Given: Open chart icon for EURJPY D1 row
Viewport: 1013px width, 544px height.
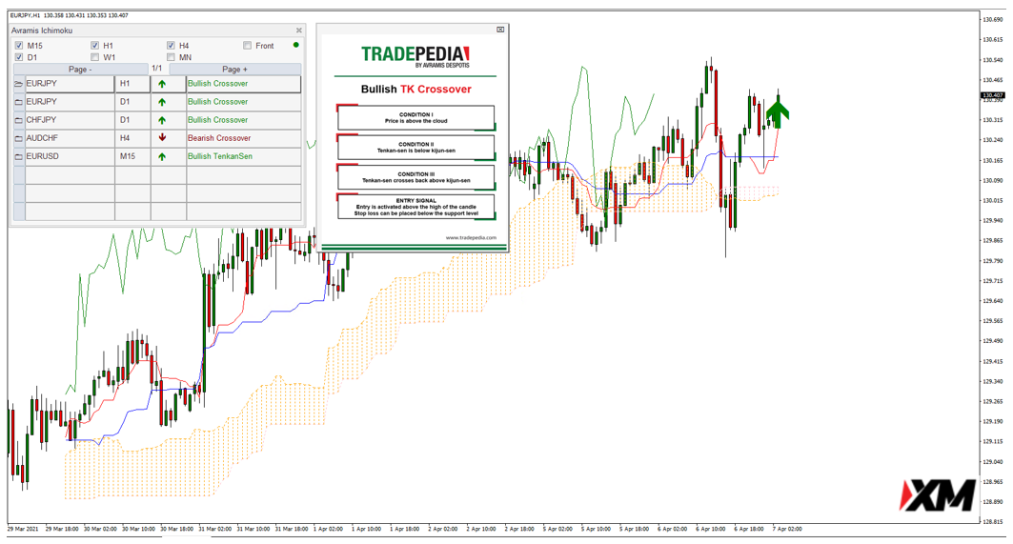Looking at the screenshot, I should 19,102.
